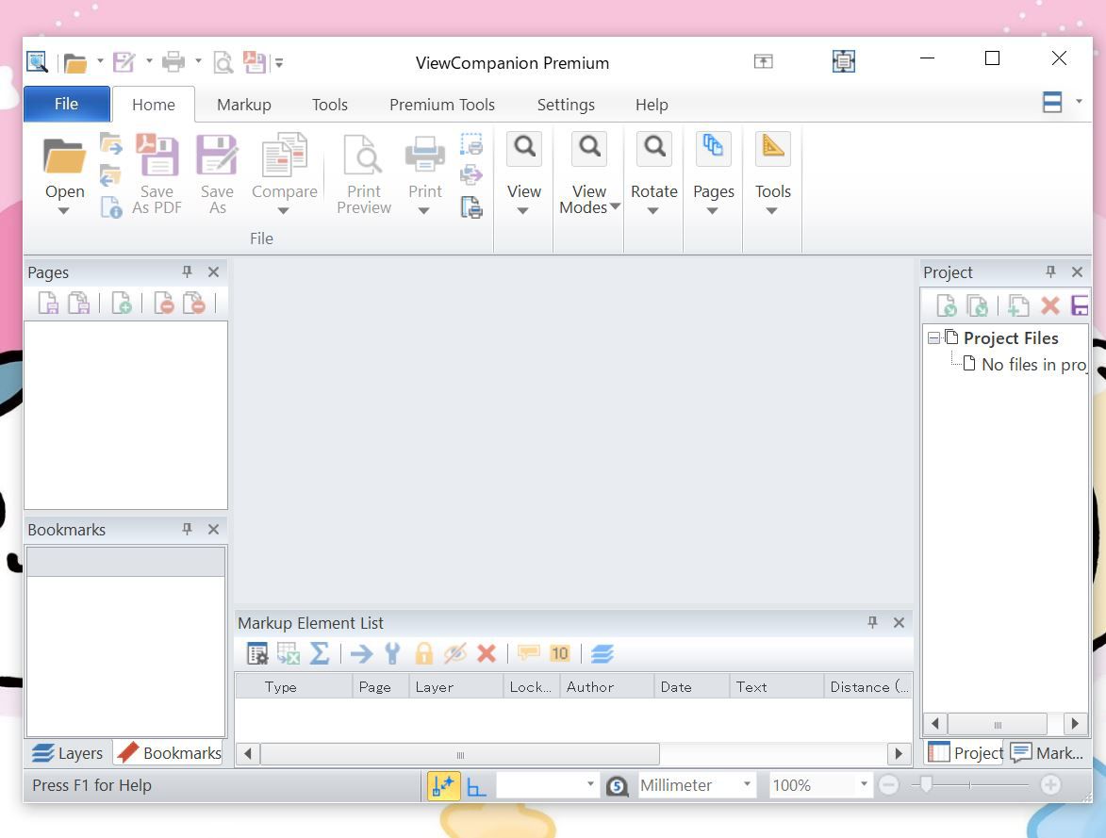Close the Bookmarks panel
Viewport: 1106px width, 838px height.
(213, 529)
